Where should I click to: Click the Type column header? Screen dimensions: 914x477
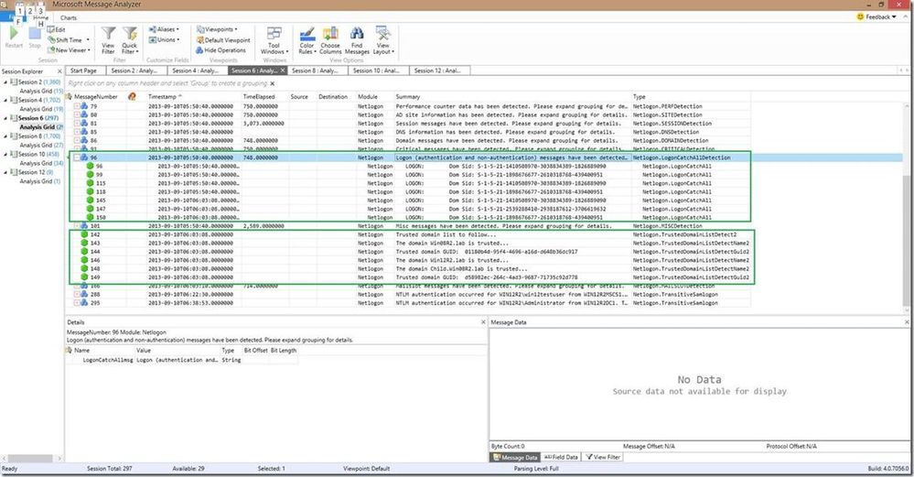640,97
